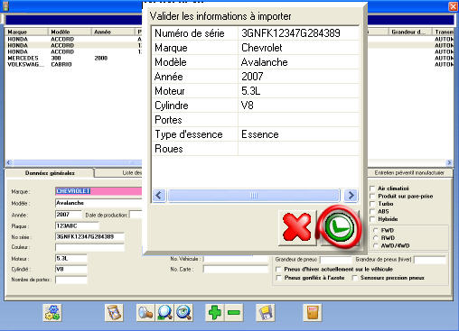459x331 pixels.
Task: Enable the Air climatisé checkbox
Action: tap(372, 188)
